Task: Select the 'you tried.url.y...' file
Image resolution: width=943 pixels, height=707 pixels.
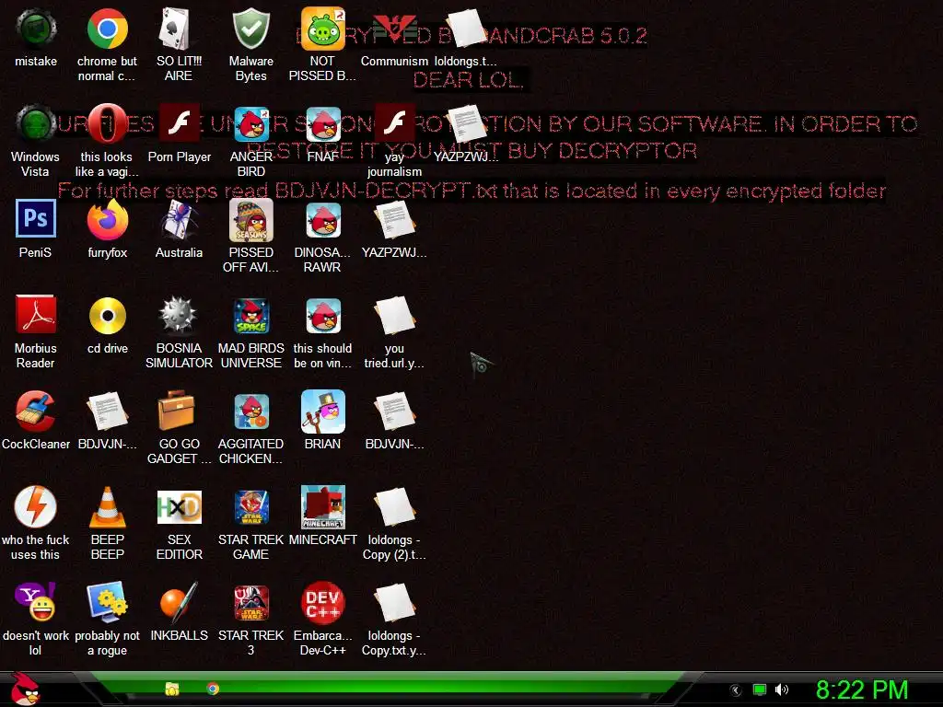Action: (394, 316)
